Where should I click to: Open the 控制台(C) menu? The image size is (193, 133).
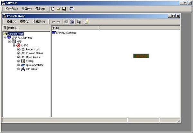pos(12,9)
